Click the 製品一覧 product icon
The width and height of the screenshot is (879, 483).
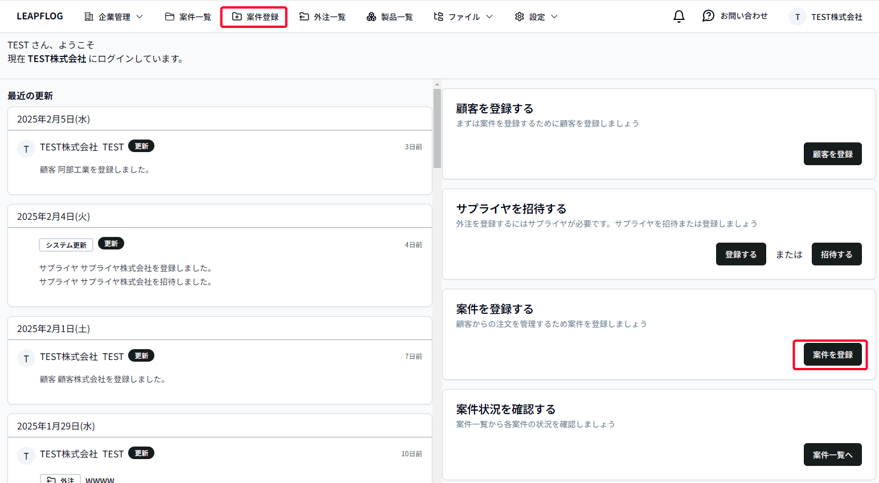click(370, 17)
